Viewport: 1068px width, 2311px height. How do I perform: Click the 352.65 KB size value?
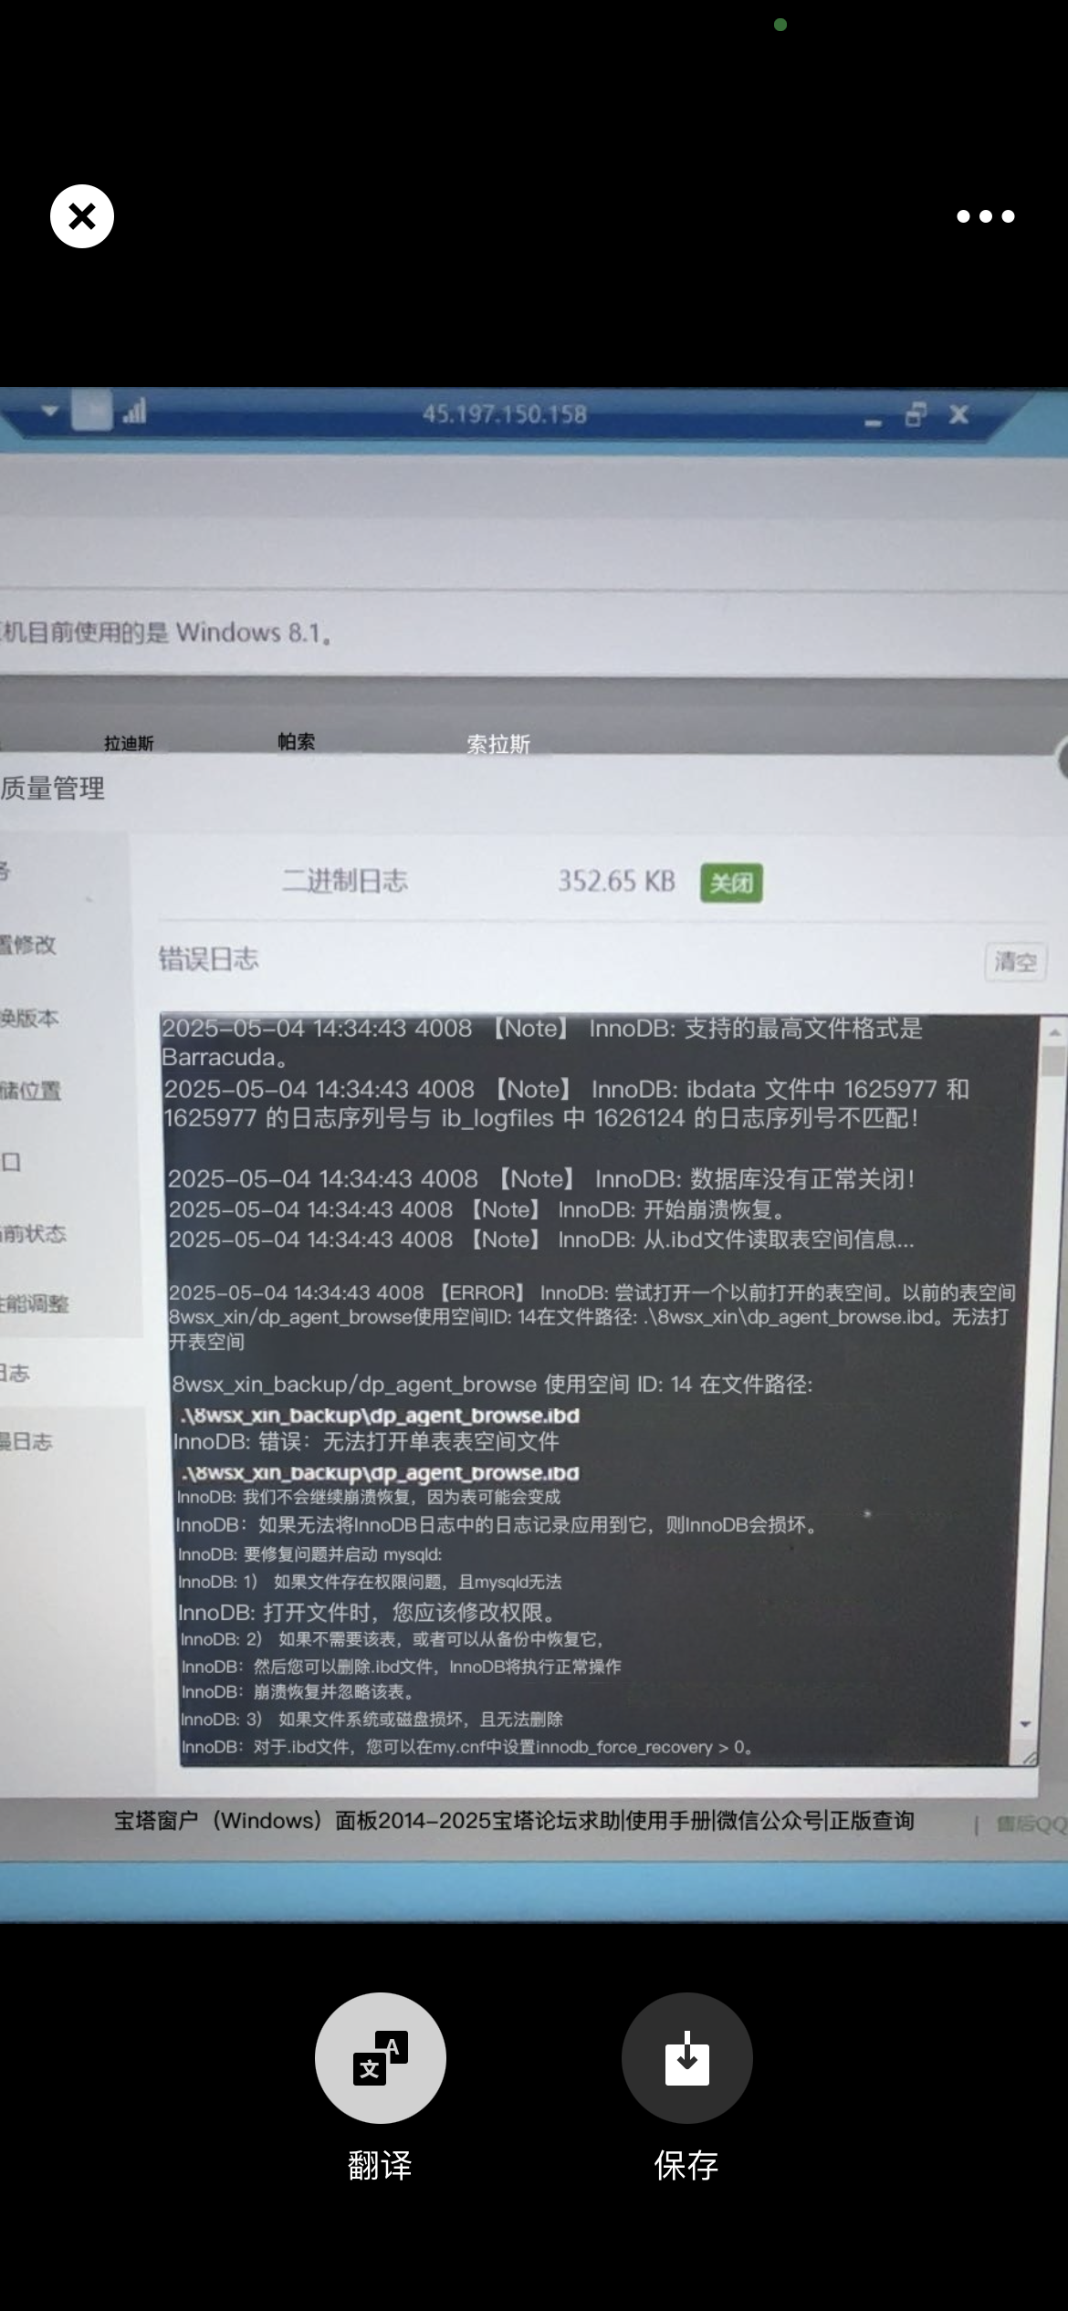(x=617, y=881)
